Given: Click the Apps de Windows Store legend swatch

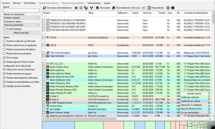Looking at the screenshot, I should [x=194, y=109].
